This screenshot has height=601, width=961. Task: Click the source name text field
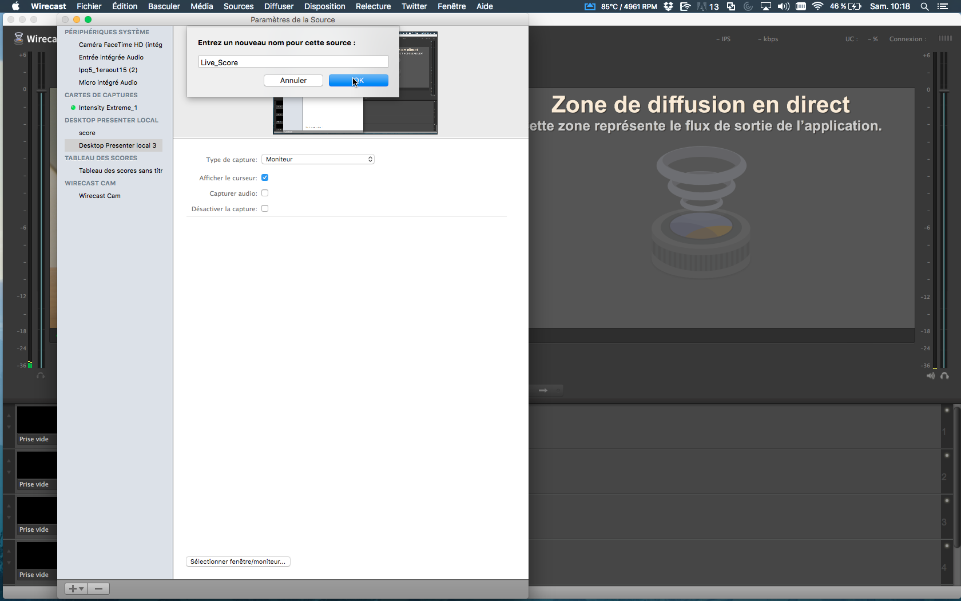click(293, 62)
